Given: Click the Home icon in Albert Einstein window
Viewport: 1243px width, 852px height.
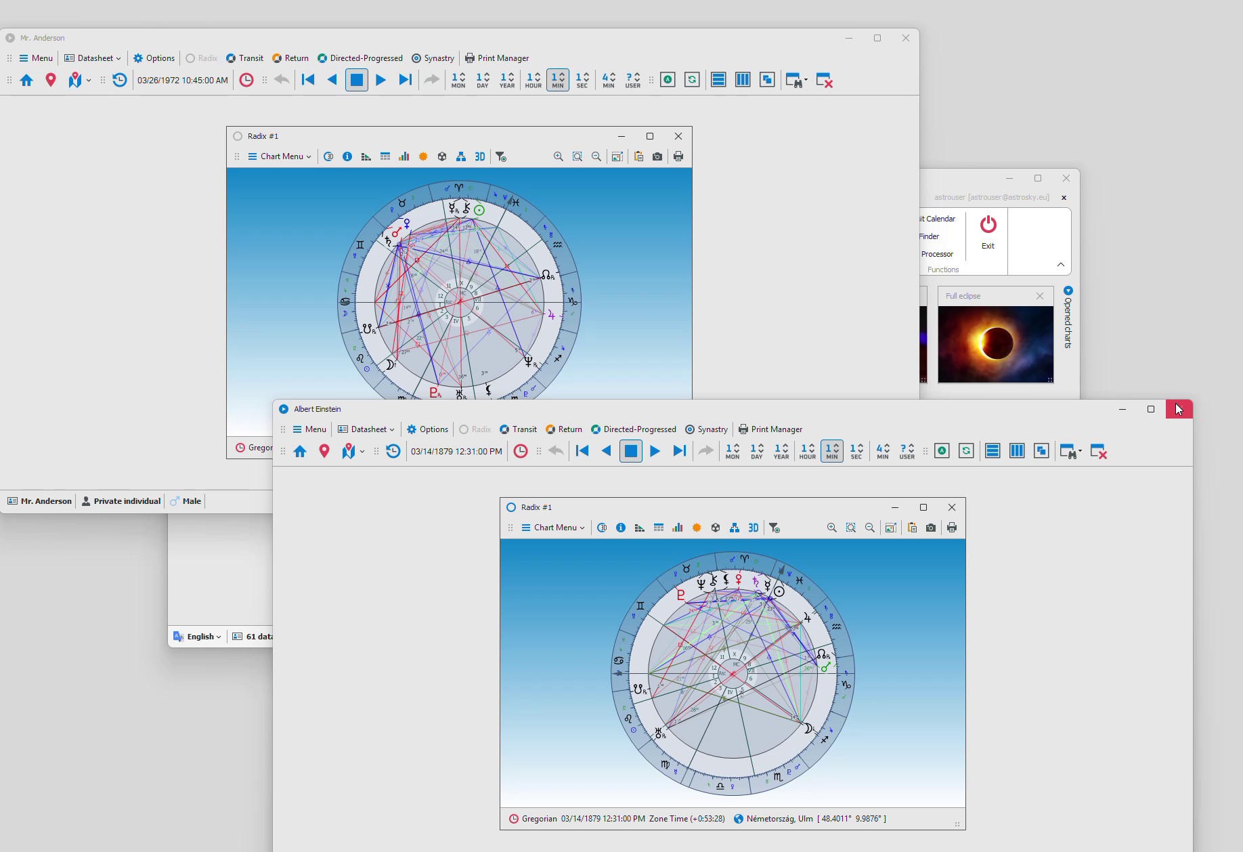Looking at the screenshot, I should coord(300,451).
